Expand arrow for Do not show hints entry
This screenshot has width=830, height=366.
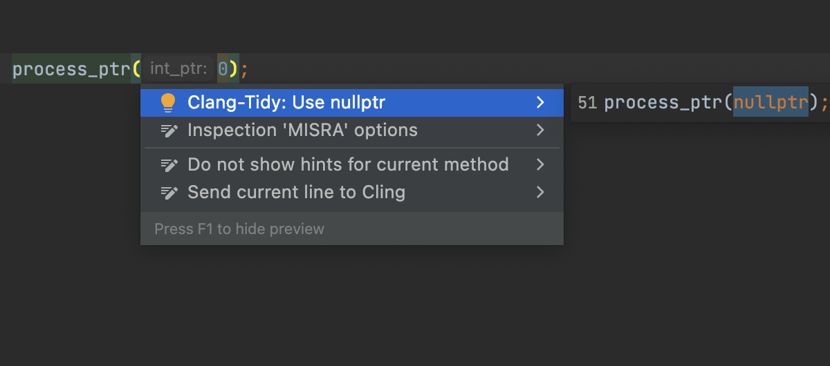click(540, 165)
